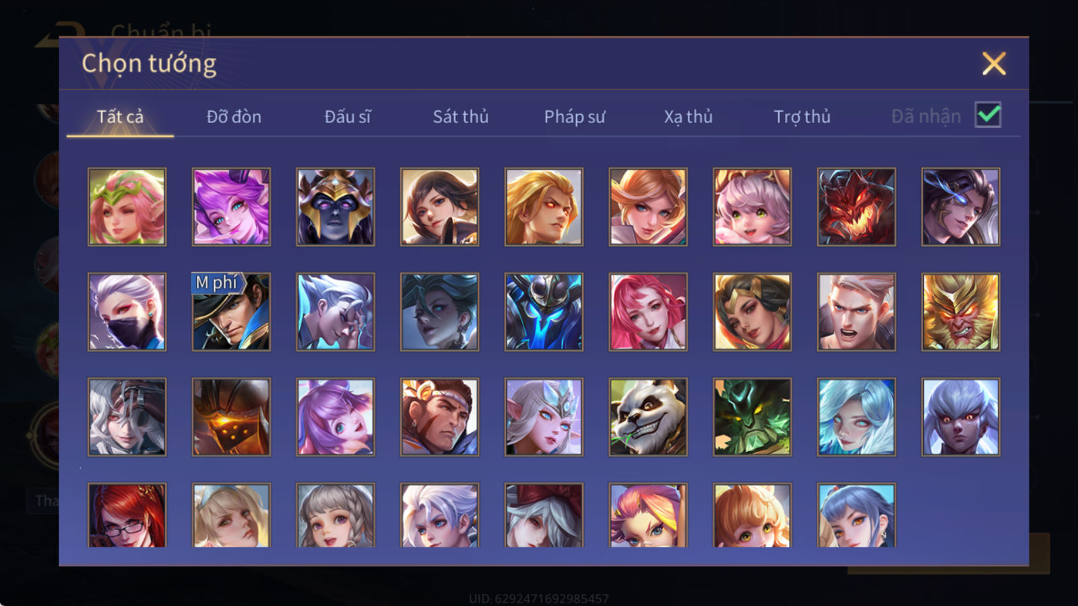Pick the hero labeled M phí
The image size is (1078, 606).
point(231,312)
